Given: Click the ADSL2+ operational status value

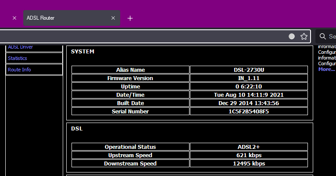Looking at the screenshot, I should coord(249,147).
